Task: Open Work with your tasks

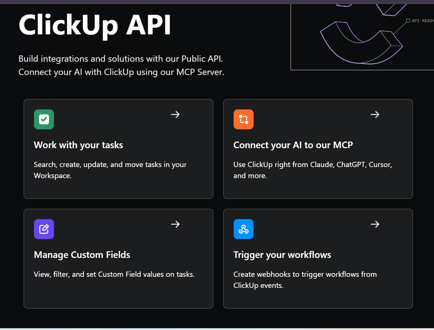Action: pos(78,145)
